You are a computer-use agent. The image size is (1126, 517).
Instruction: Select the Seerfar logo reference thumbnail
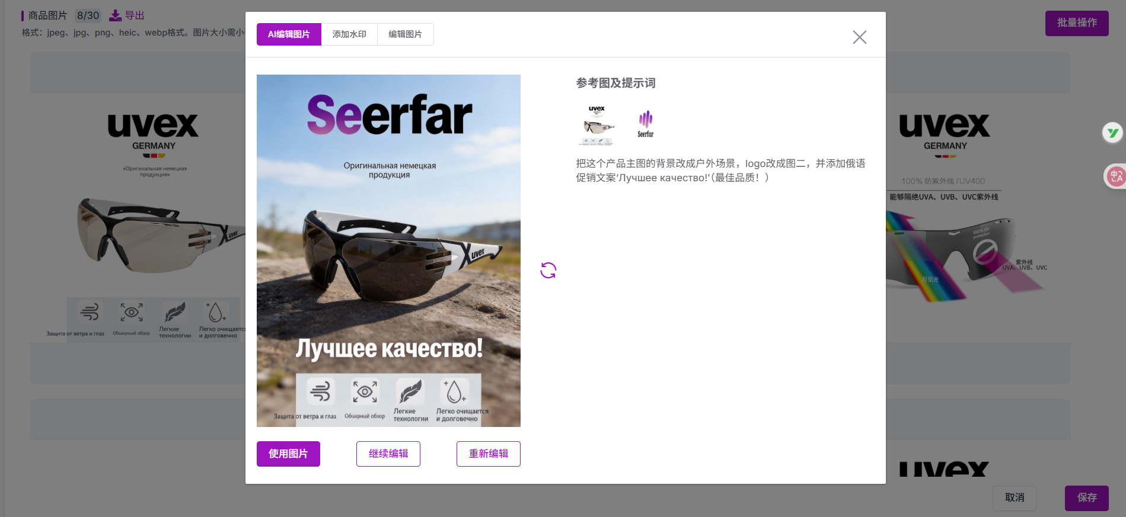point(645,124)
